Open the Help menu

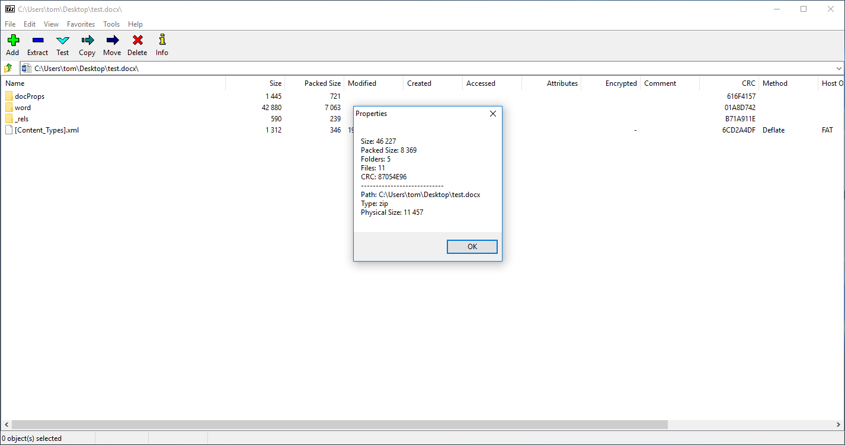pyautogui.click(x=135, y=24)
